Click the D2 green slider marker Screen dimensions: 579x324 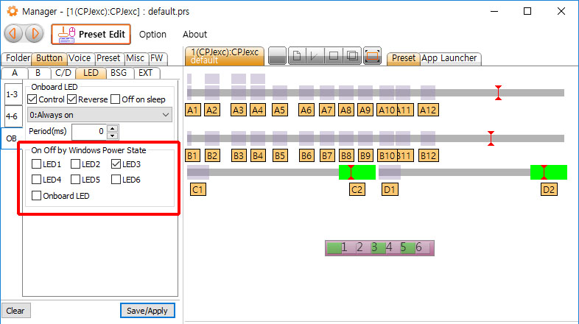[549, 172]
